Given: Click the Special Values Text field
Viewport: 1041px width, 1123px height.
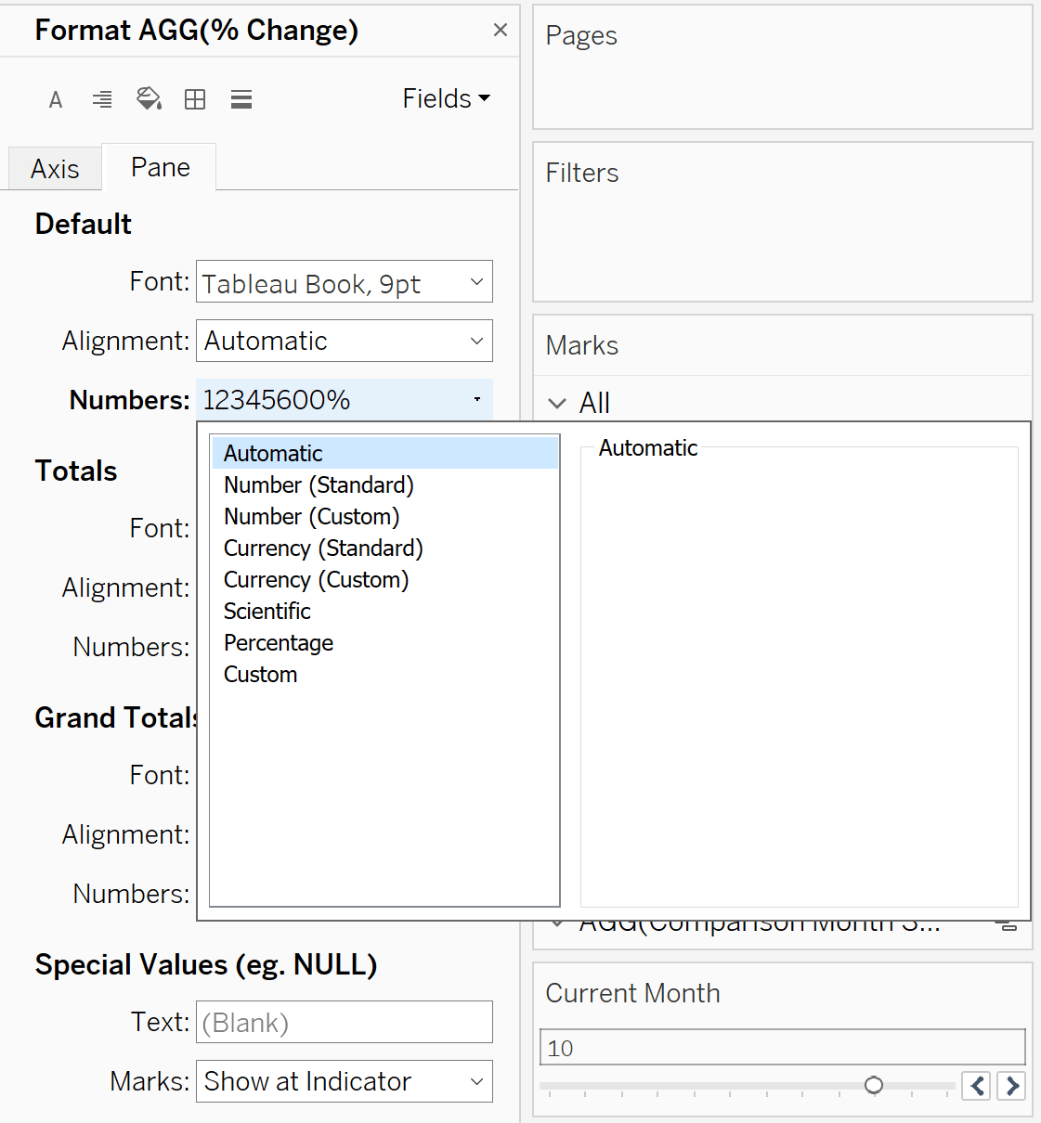Looking at the screenshot, I should click(x=345, y=1022).
